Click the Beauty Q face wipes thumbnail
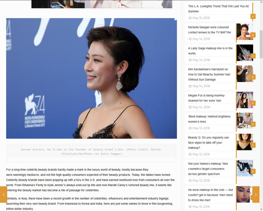Image resolution: width=263 pixels, height=211 pixels. [x=244, y=142]
